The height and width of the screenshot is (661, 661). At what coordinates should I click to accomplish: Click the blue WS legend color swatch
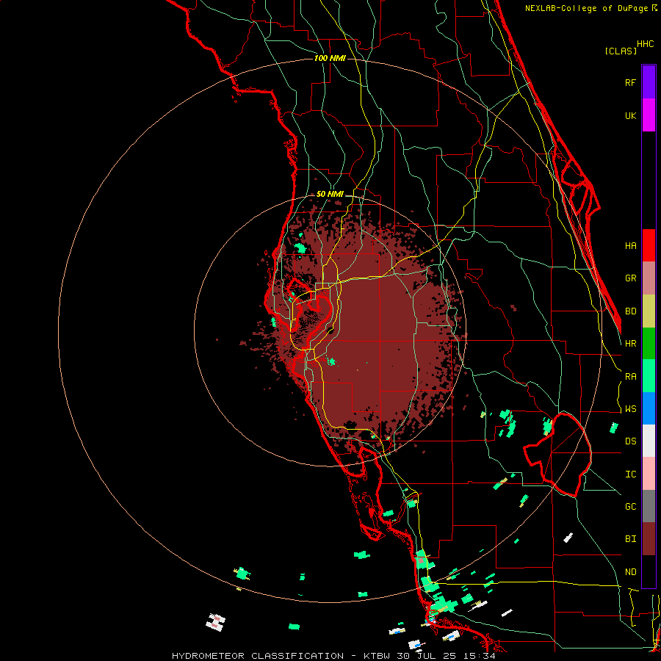pos(649,408)
